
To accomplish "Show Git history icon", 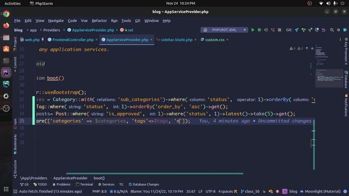I will coord(317,30).
